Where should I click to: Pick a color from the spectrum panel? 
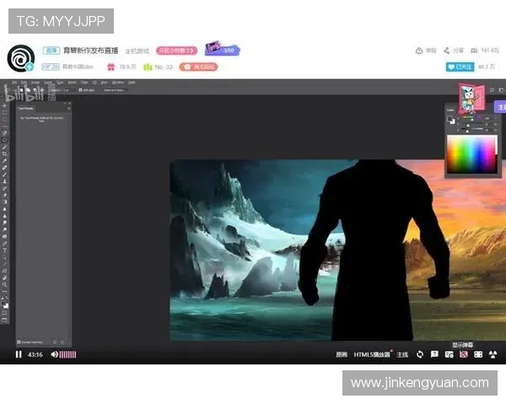pos(471,154)
